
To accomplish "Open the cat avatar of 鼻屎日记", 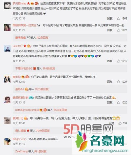I will click(7, 121).
